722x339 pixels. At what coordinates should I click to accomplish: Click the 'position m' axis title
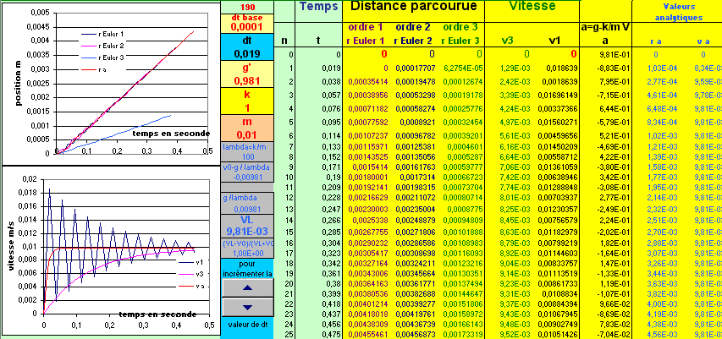(19, 83)
